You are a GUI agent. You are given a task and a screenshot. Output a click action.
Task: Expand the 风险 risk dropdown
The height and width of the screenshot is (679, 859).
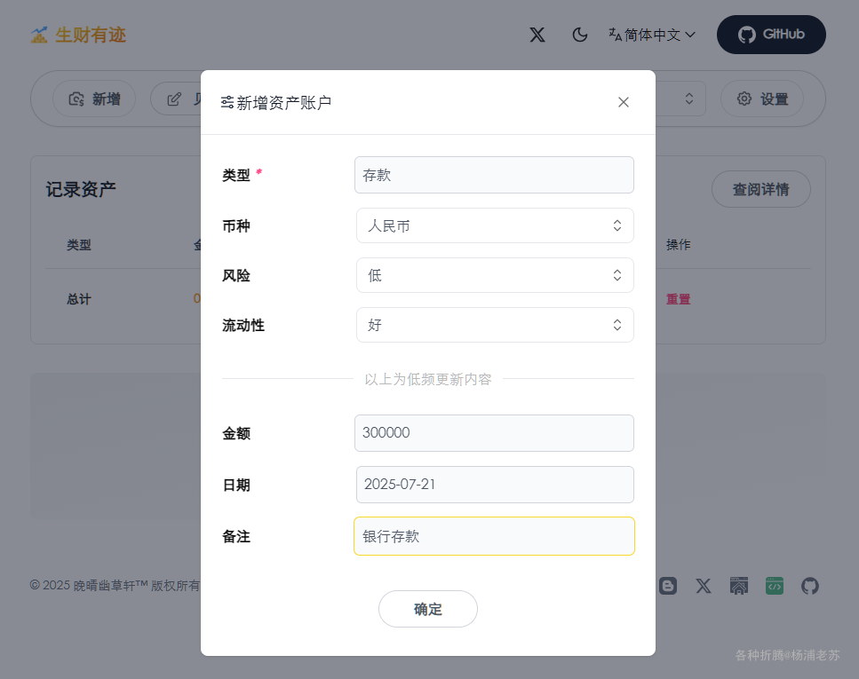pyautogui.click(x=495, y=275)
